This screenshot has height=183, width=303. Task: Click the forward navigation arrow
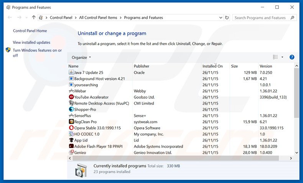pos(19,18)
